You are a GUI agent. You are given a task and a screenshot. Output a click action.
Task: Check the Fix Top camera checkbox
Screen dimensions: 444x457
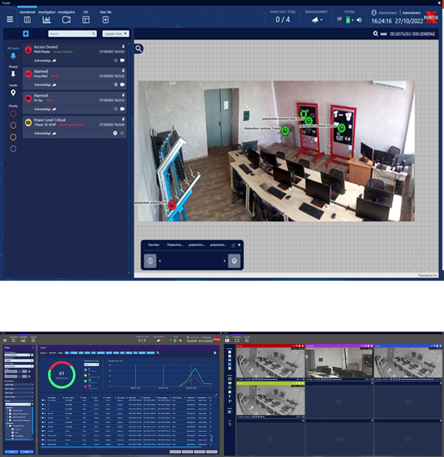coord(13,429)
